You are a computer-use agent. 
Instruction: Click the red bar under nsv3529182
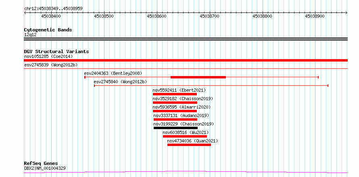coord(175,103)
